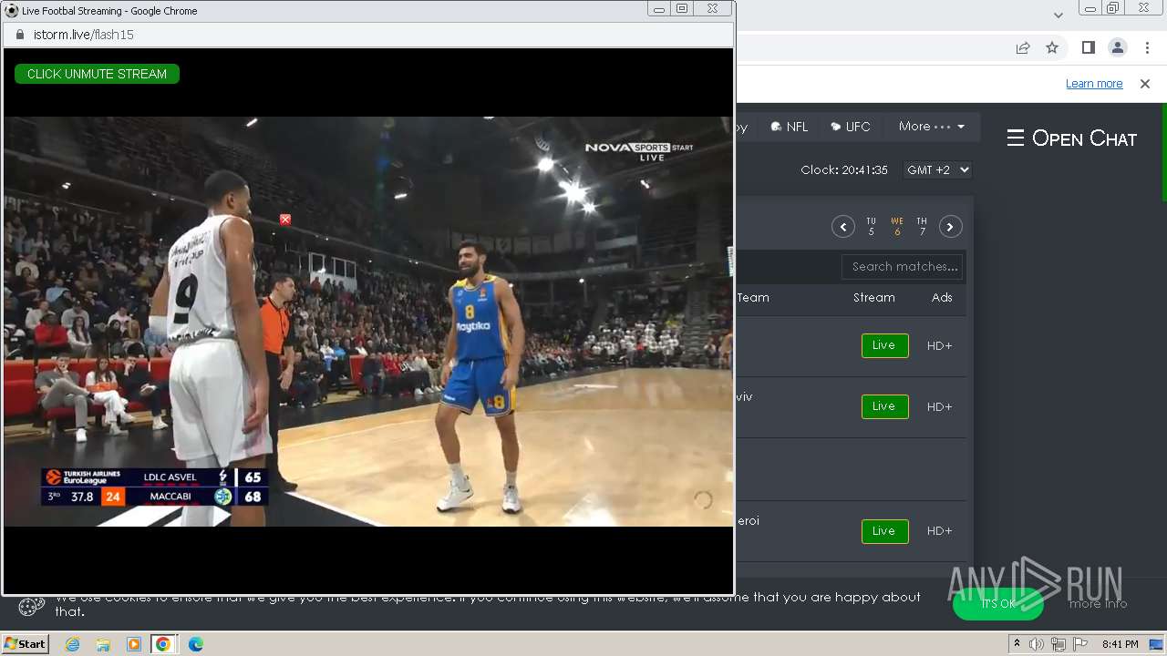Viewport: 1167px width, 656px height.
Task: Launch Microsoft Edge from taskbar
Action: (196, 644)
